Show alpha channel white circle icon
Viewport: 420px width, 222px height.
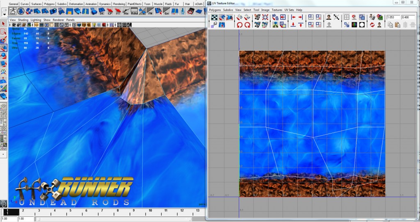(362, 25)
